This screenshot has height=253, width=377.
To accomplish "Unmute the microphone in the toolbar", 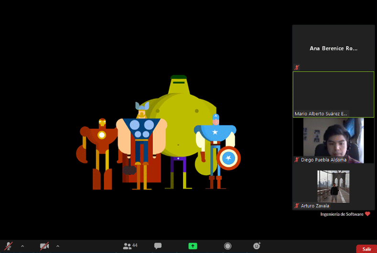I will pyautogui.click(x=8, y=246).
